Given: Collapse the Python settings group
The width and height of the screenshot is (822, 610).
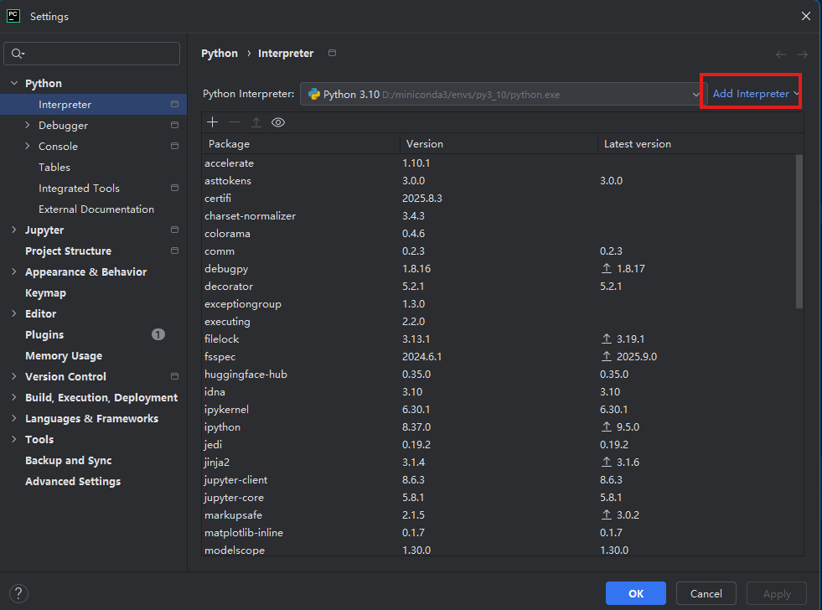Looking at the screenshot, I should [14, 83].
